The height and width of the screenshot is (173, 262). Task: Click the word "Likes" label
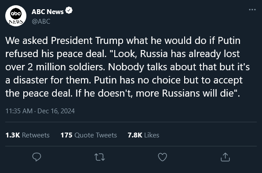152,135
